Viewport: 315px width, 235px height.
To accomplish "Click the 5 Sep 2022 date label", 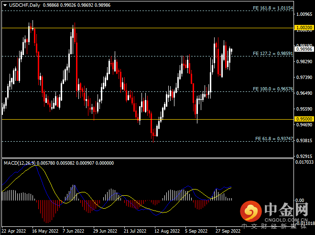I will coord(196,231).
